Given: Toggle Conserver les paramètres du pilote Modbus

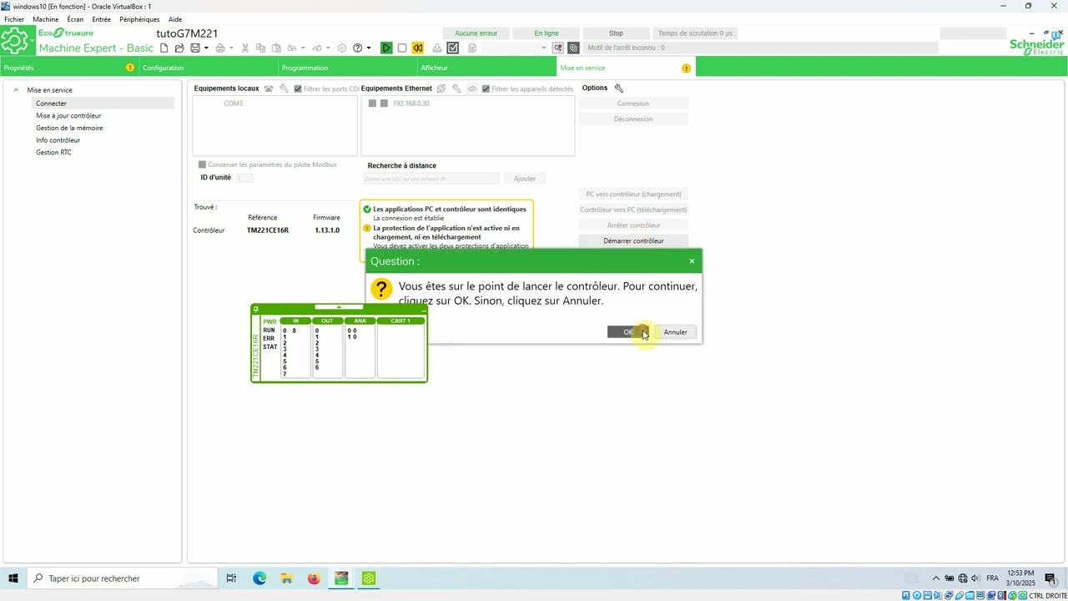Looking at the screenshot, I should pyautogui.click(x=202, y=164).
